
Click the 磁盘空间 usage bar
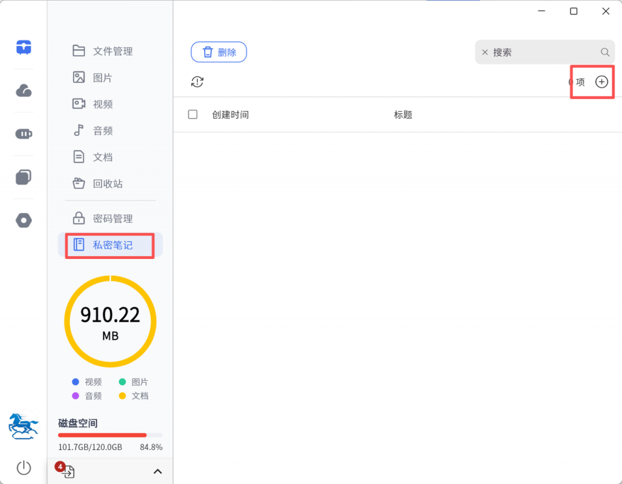point(110,435)
